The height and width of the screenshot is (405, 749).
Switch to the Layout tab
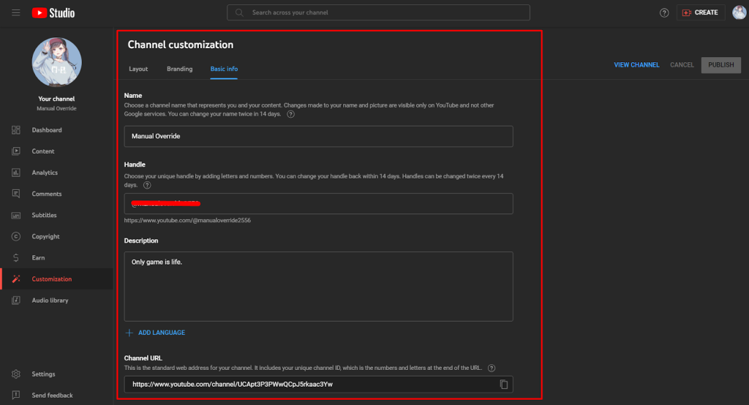coord(138,69)
